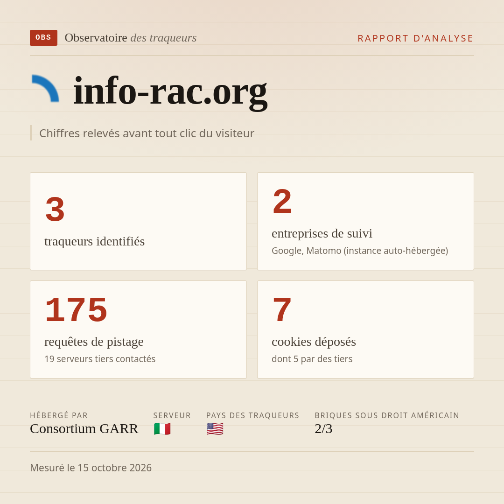Click the SERVEUR heading
This screenshot has height=504, width=504.
click(172, 415)
